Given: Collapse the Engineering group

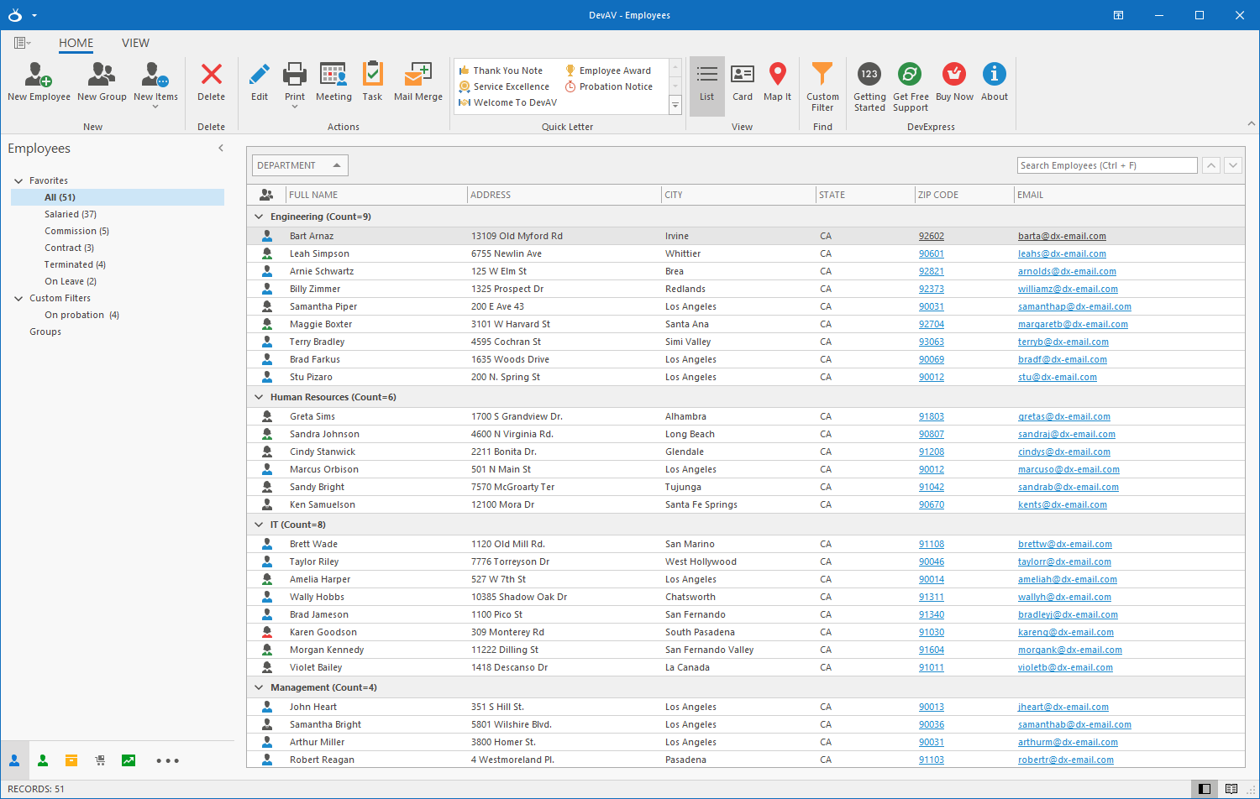Looking at the screenshot, I should pyautogui.click(x=259, y=216).
